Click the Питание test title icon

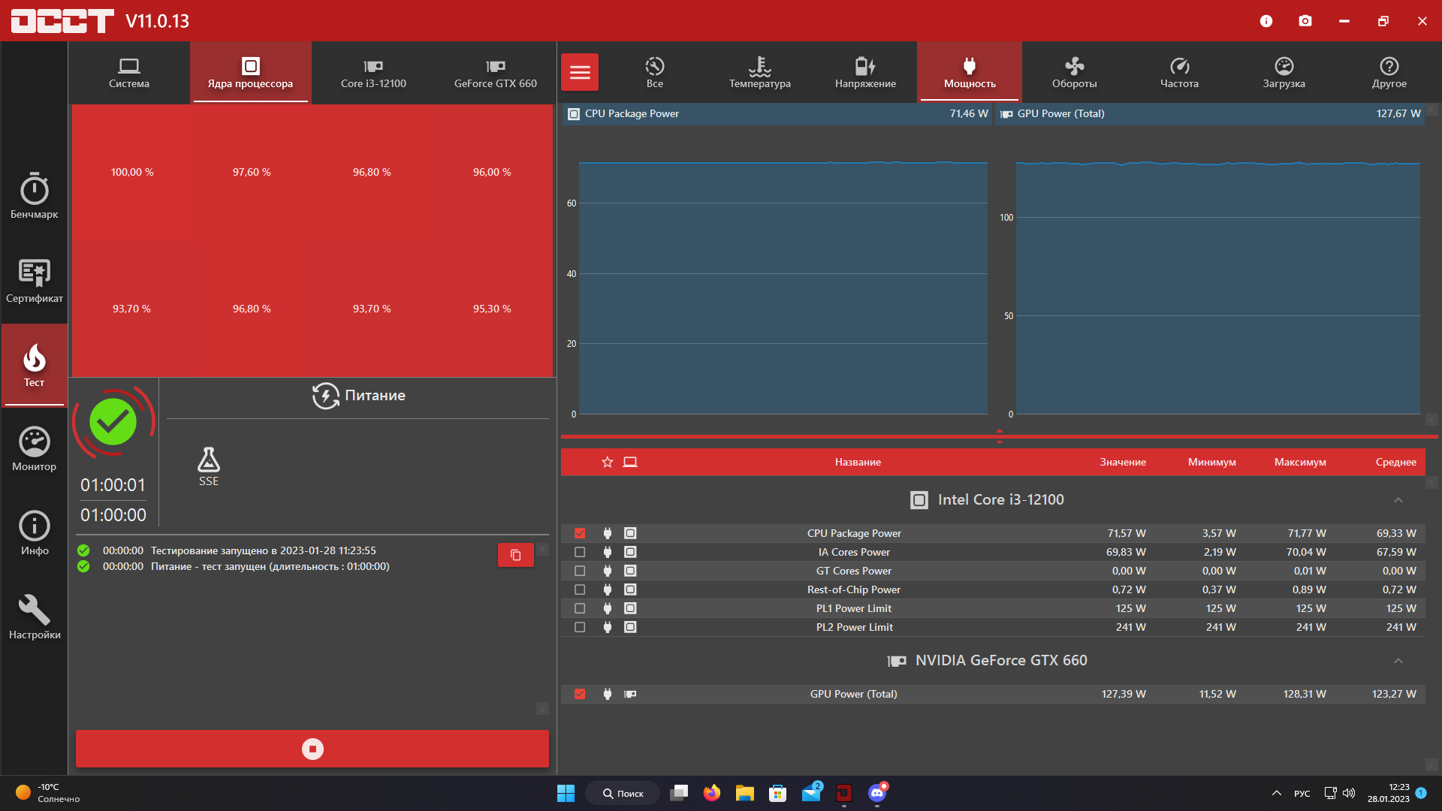[326, 396]
